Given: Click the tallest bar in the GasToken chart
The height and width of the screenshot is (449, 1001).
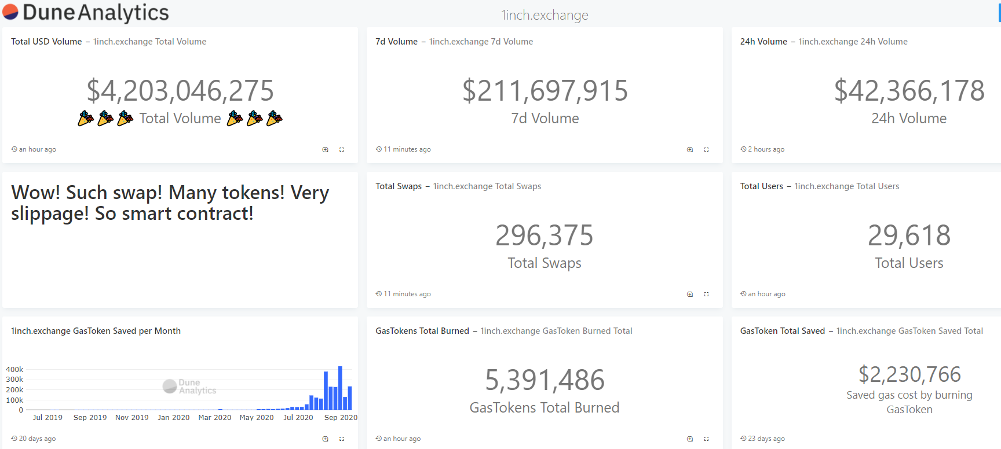Looking at the screenshot, I should tap(340, 388).
